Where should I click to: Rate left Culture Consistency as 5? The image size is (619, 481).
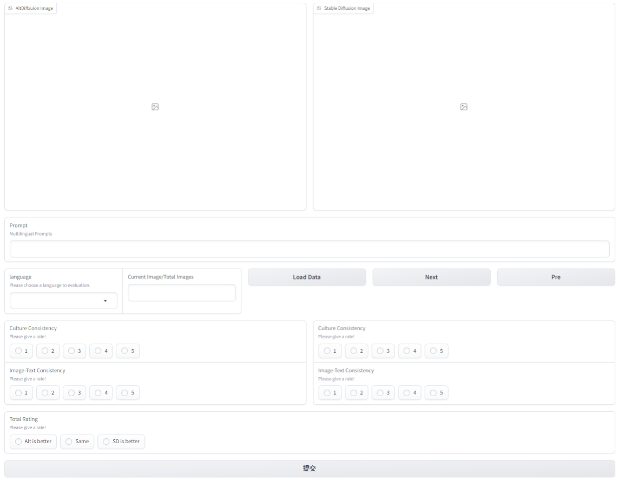tap(128, 351)
